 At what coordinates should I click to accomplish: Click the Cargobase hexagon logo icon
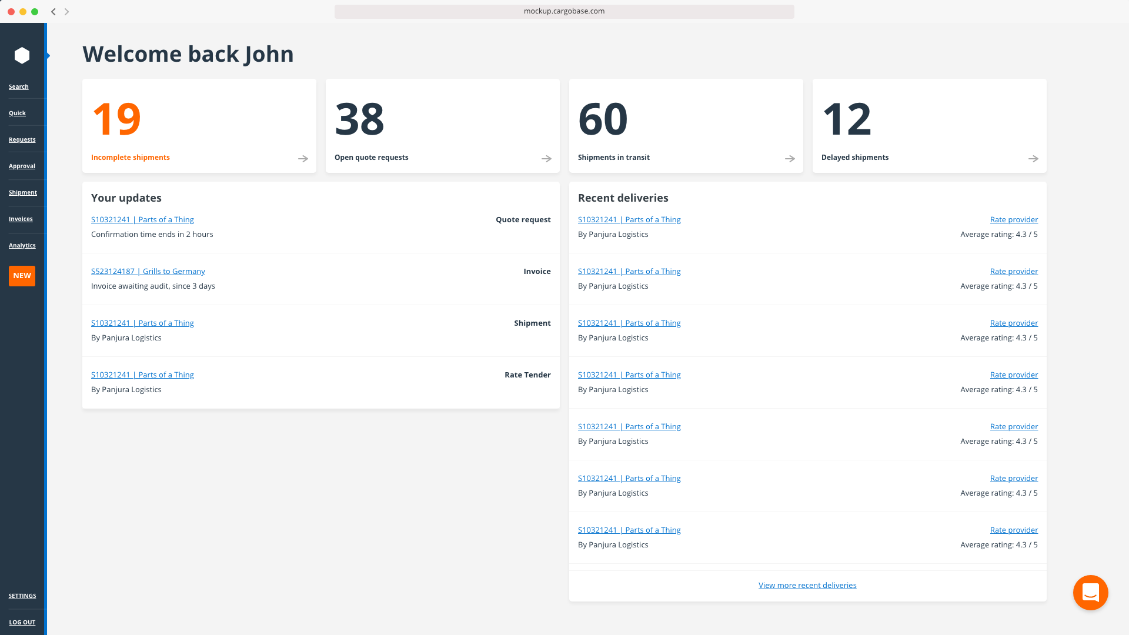[x=22, y=55]
